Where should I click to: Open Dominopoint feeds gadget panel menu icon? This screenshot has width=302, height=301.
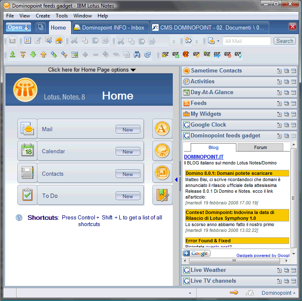pyautogui.click(x=279, y=136)
